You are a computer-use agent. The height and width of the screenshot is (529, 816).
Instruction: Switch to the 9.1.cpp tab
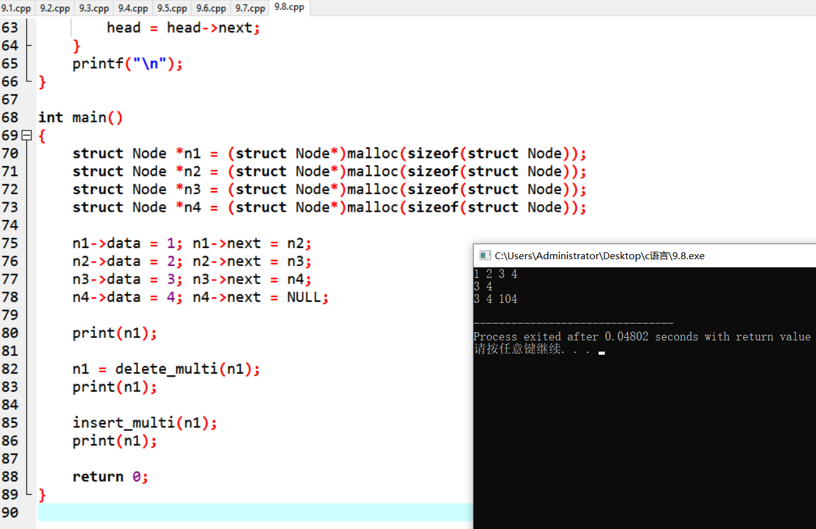[17, 8]
